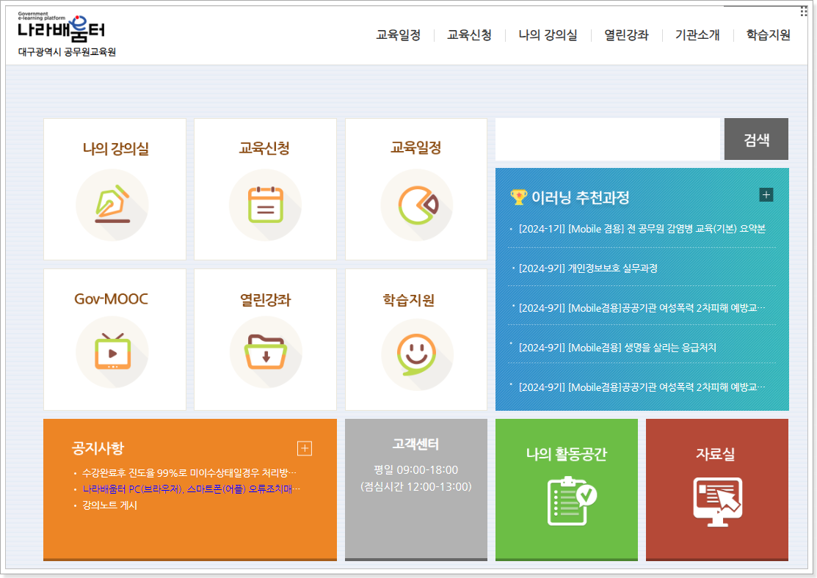Open Gov-MOOC via the TV icon

click(x=112, y=353)
